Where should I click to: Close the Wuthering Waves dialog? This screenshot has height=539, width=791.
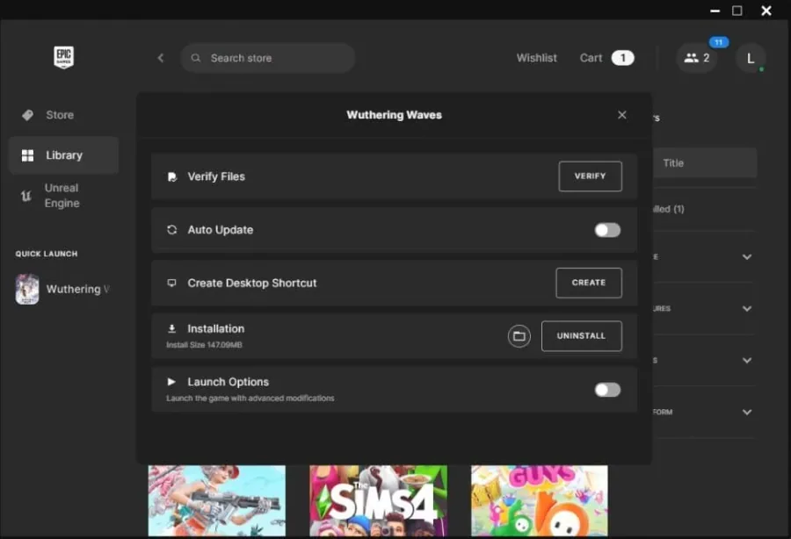(x=622, y=115)
